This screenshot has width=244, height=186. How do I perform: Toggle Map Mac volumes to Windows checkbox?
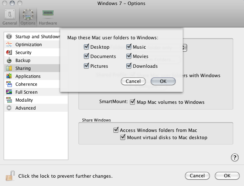132,102
